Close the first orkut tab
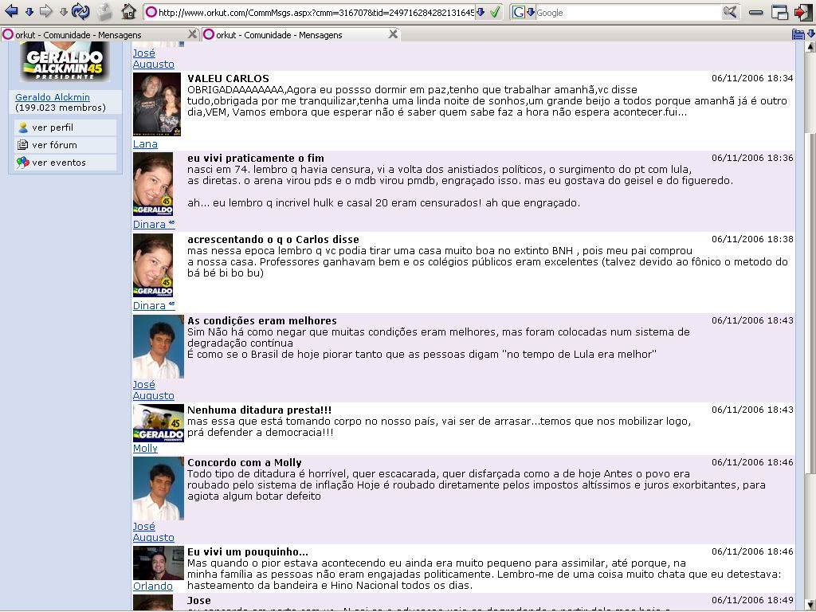816x612 pixels. point(192,34)
